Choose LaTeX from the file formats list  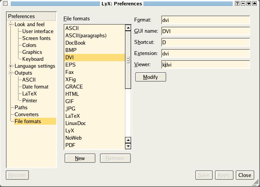tap(73, 116)
